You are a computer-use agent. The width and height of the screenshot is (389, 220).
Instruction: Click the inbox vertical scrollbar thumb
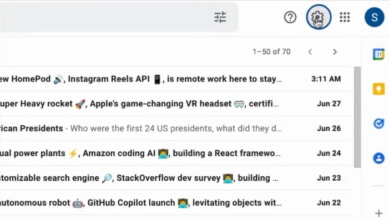point(357,117)
